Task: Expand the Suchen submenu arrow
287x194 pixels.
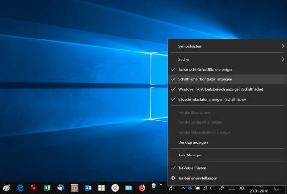Action: [283, 59]
